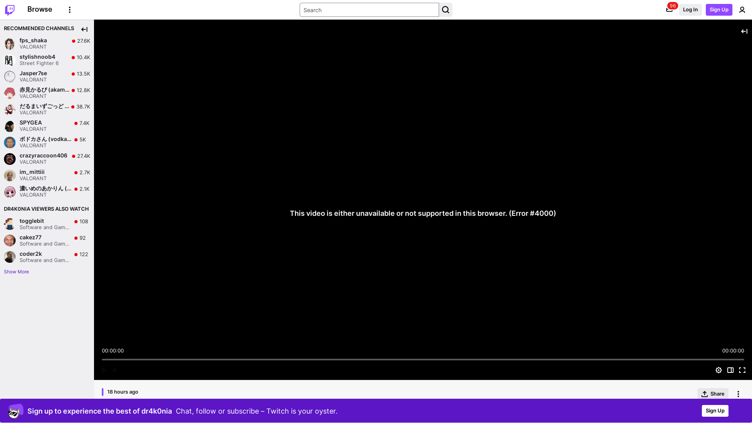Click the fps_shaka channel thumbnail
This screenshot has width=752, height=423.
point(9,43)
